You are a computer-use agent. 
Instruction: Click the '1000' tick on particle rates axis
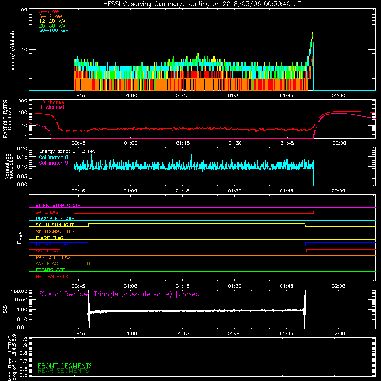[21, 101]
